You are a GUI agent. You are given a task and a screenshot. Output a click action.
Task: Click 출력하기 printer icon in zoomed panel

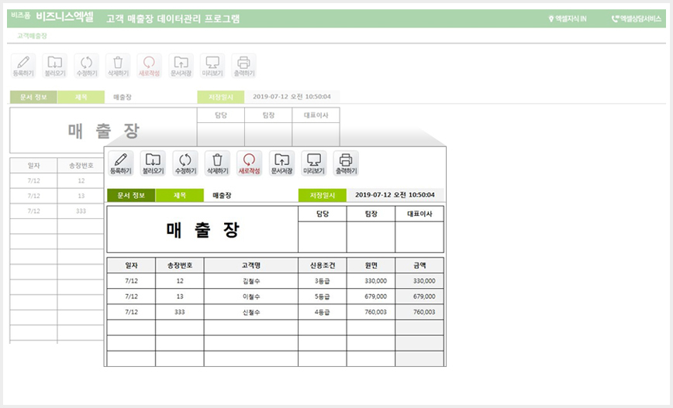(x=346, y=163)
